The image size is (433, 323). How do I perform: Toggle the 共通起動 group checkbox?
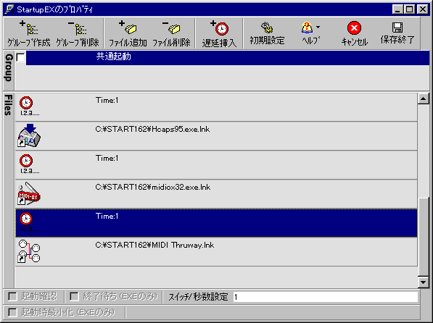click(x=20, y=58)
